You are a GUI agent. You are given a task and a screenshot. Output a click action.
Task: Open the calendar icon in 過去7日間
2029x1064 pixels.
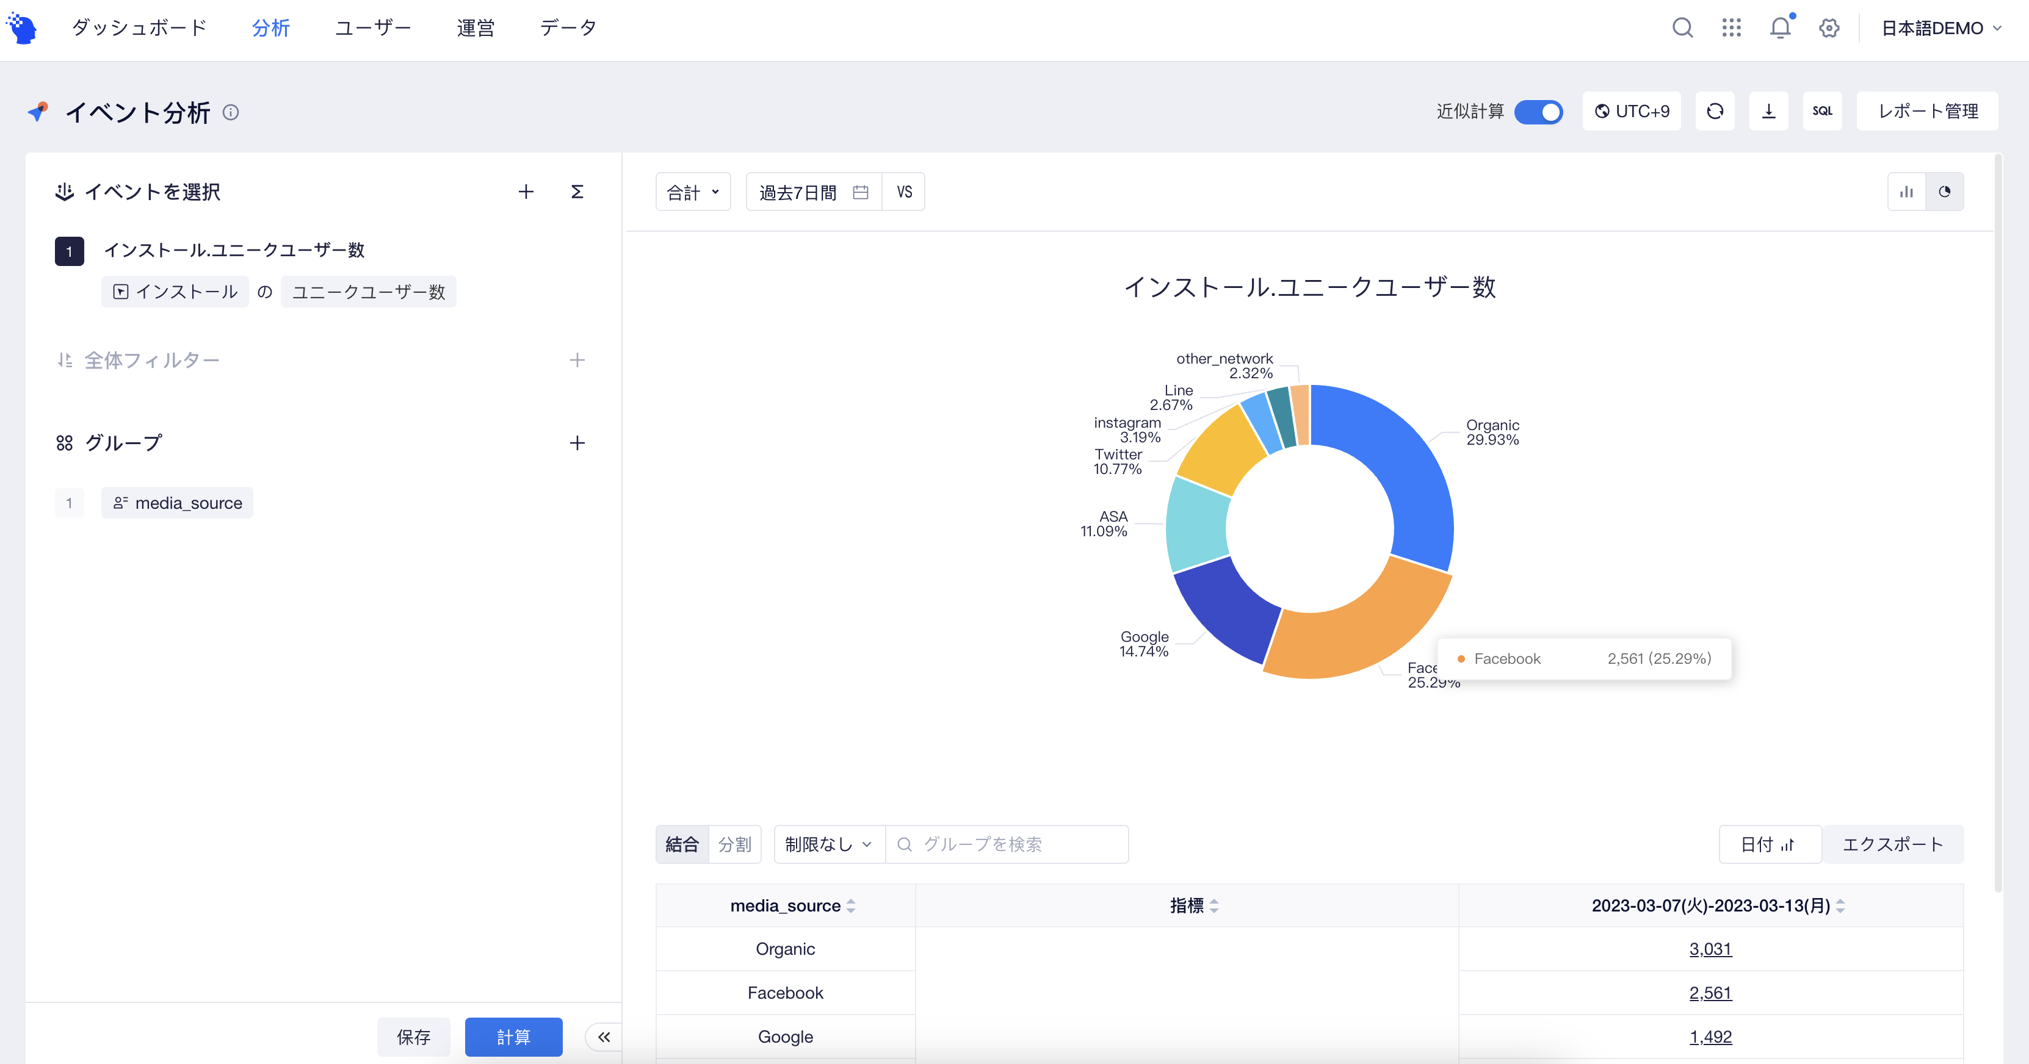coord(860,193)
